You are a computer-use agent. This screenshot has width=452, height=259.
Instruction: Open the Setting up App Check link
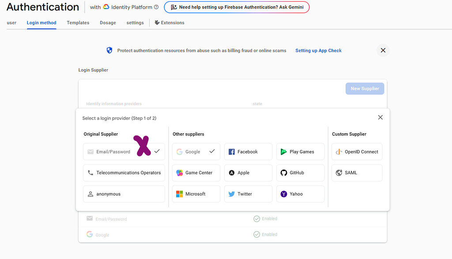318,50
